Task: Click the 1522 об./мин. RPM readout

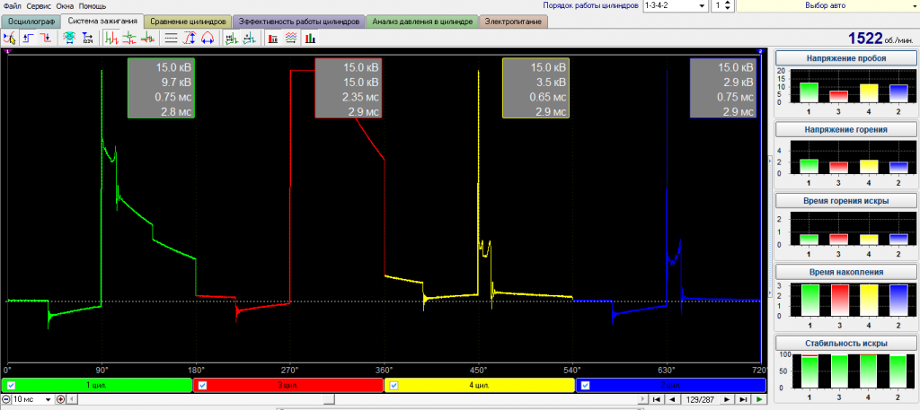Action: click(881, 39)
